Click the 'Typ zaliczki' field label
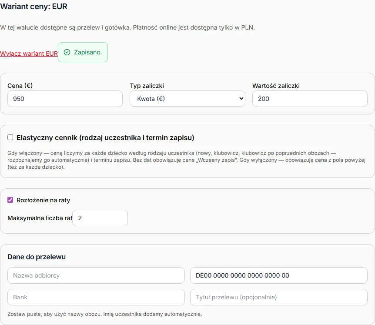 coord(147,86)
